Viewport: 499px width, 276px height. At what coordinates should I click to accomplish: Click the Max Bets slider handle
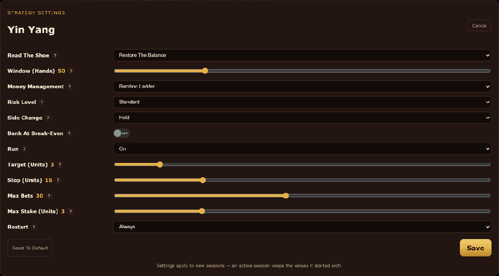pyautogui.click(x=286, y=196)
